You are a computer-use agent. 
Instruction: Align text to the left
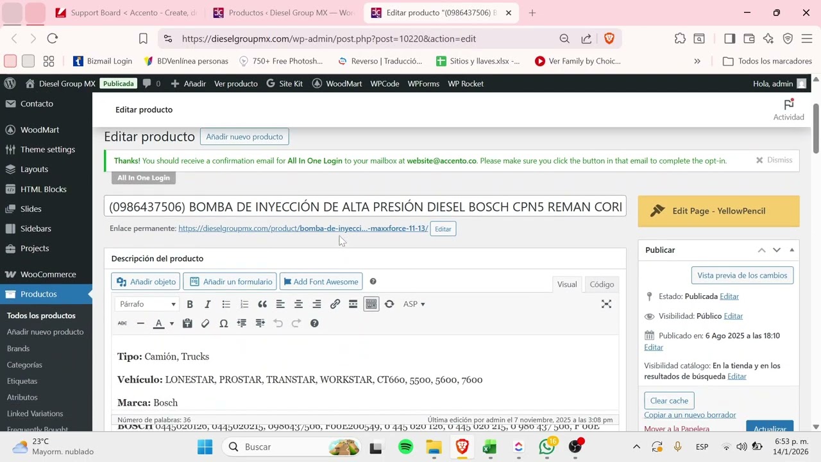pos(280,304)
